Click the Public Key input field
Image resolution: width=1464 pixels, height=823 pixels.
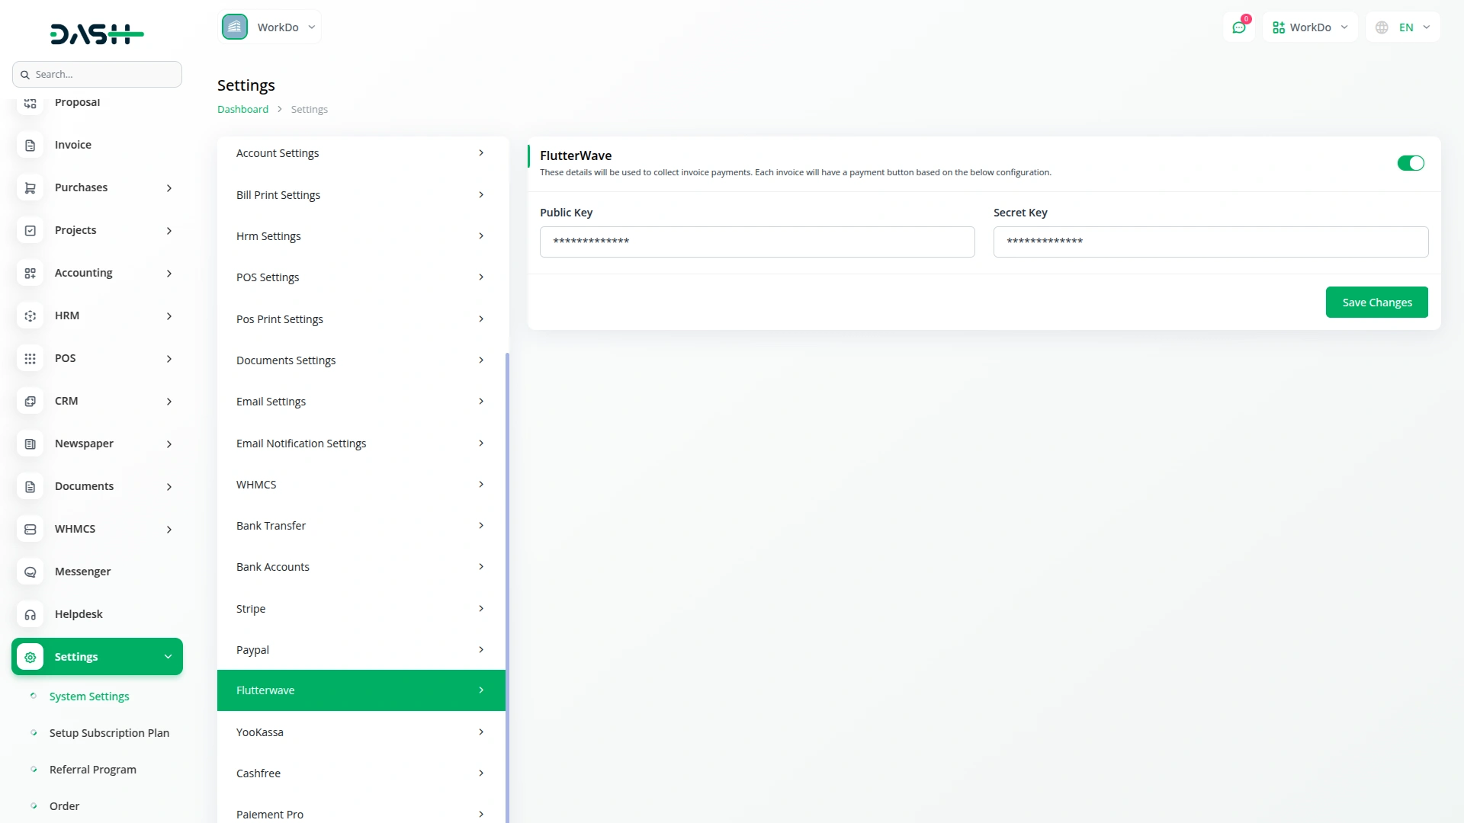[x=756, y=242]
